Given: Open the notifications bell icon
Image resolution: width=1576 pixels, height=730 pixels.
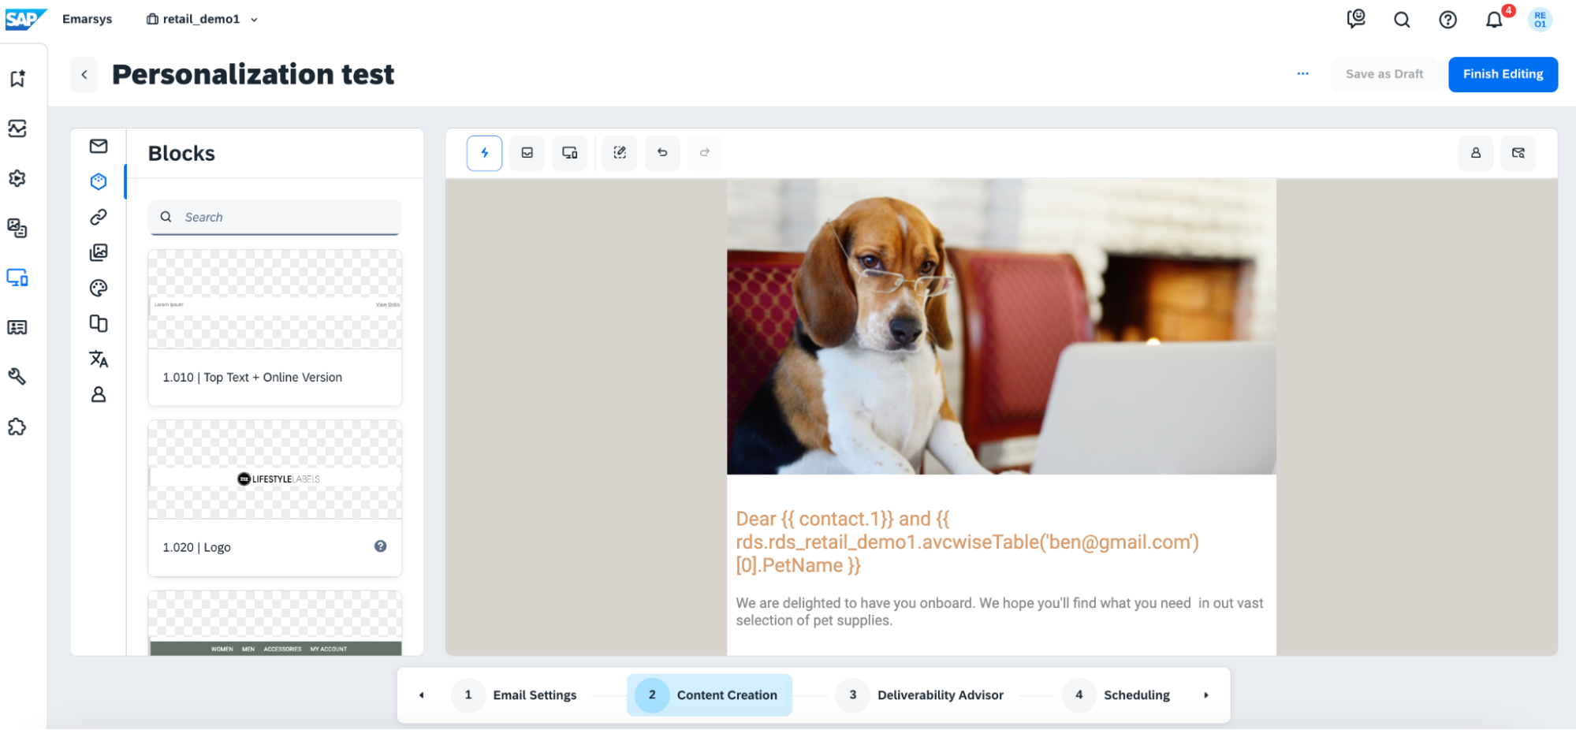Looking at the screenshot, I should (1494, 20).
